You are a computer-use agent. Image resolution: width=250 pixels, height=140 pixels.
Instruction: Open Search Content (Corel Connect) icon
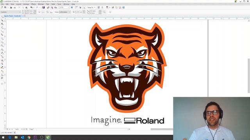point(43,7)
